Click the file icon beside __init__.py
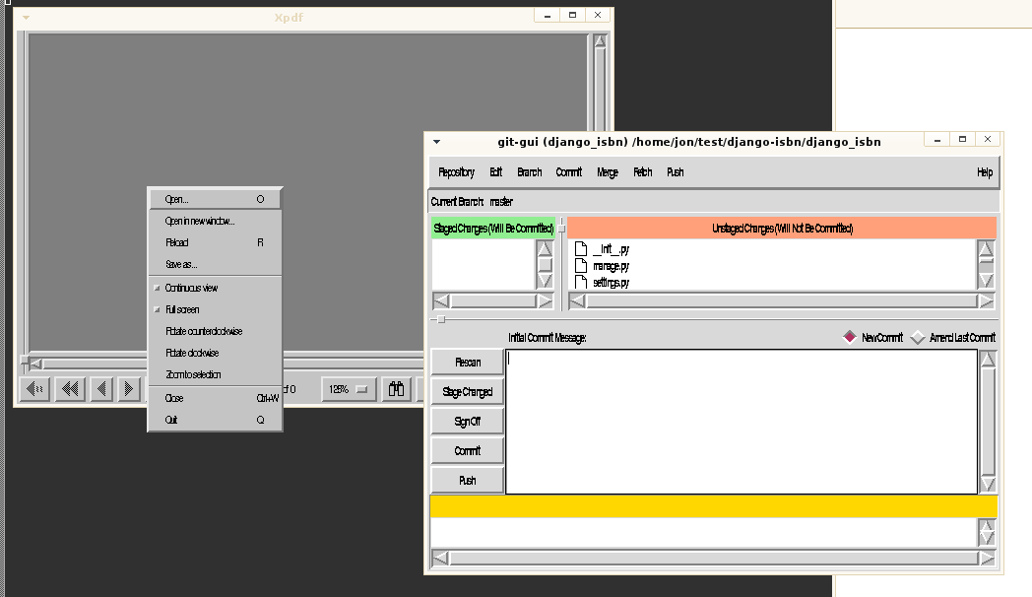Viewport: 1032px width, 597px height. tap(580, 250)
